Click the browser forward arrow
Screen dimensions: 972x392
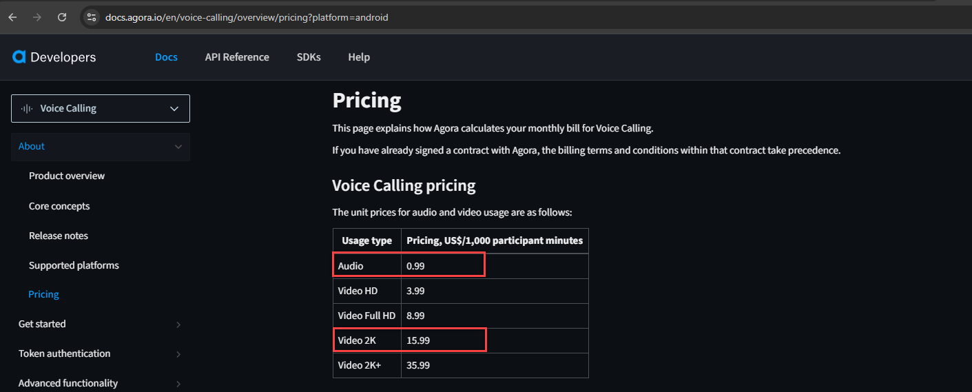point(37,17)
